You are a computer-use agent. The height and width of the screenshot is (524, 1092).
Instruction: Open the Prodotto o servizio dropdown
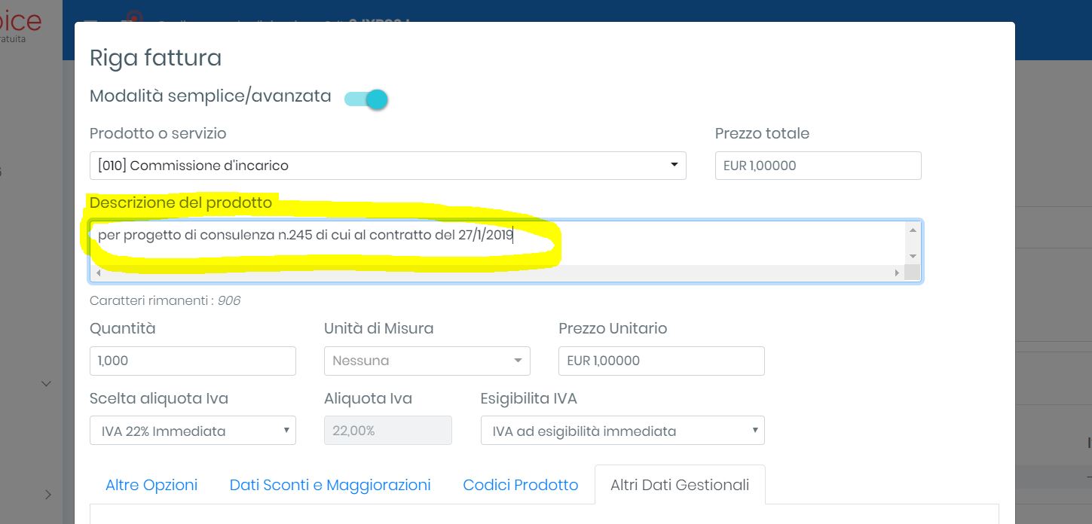[387, 166]
